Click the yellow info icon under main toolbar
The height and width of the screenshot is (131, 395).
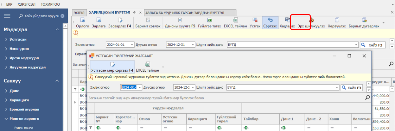point(76,32)
